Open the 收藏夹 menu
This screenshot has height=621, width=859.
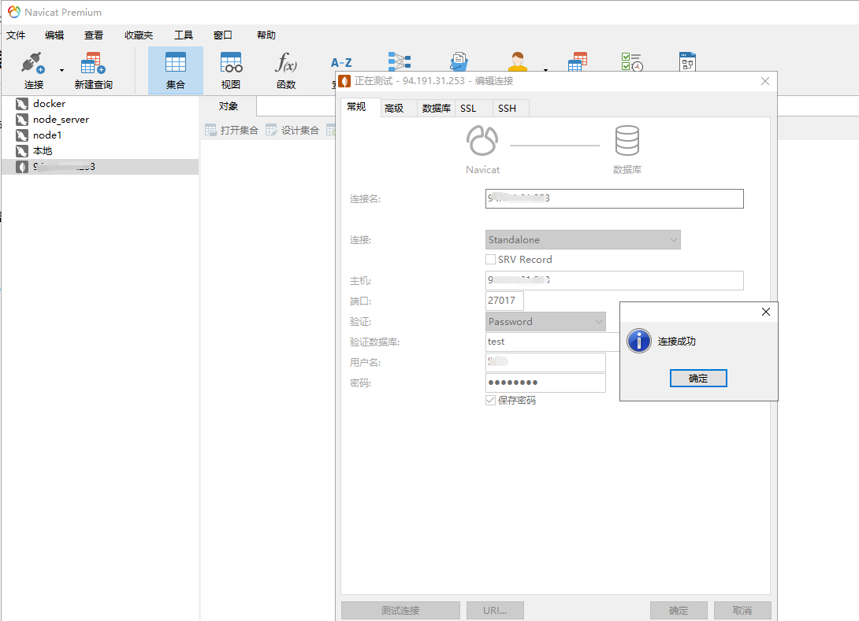click(x=138, y=35)
